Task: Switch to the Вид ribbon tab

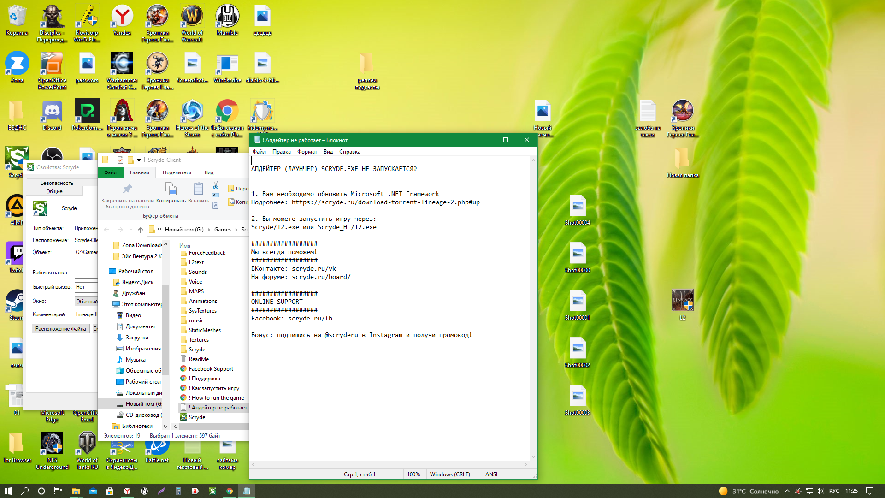Action: click(x=209, y=172)
